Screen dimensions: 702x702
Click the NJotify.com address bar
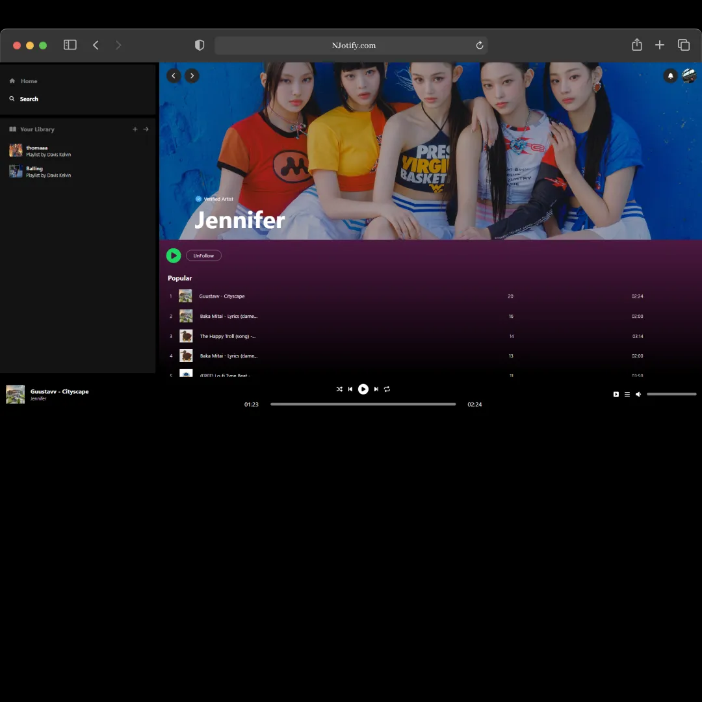[x=351, y=45]
